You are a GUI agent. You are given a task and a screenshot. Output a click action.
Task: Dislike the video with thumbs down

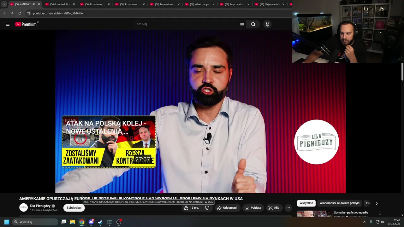coord(207,208)
